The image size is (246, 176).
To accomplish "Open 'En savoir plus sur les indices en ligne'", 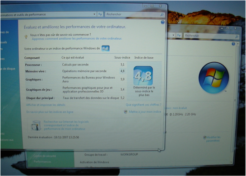I will tap(50, 112).
